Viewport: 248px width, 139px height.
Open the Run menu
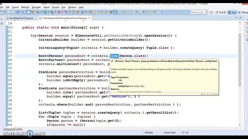pos(64,7)
